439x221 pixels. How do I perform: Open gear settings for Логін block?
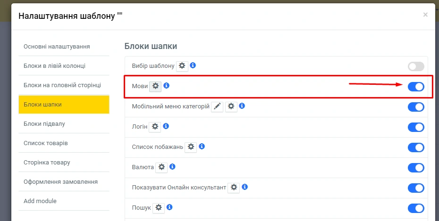click(x=155, y=127)
